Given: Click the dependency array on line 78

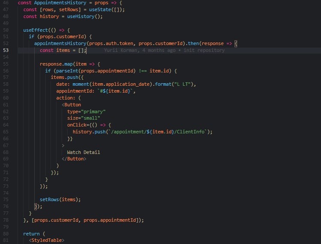Looking at the screenshot, I should tap(86, 220).
